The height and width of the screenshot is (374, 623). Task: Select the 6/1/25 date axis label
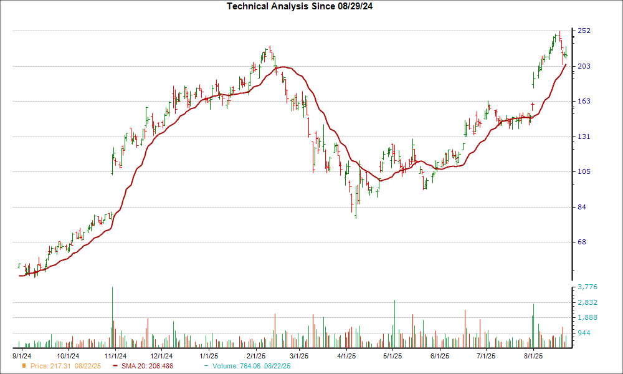pyautogui.click(x=440, y=356)
